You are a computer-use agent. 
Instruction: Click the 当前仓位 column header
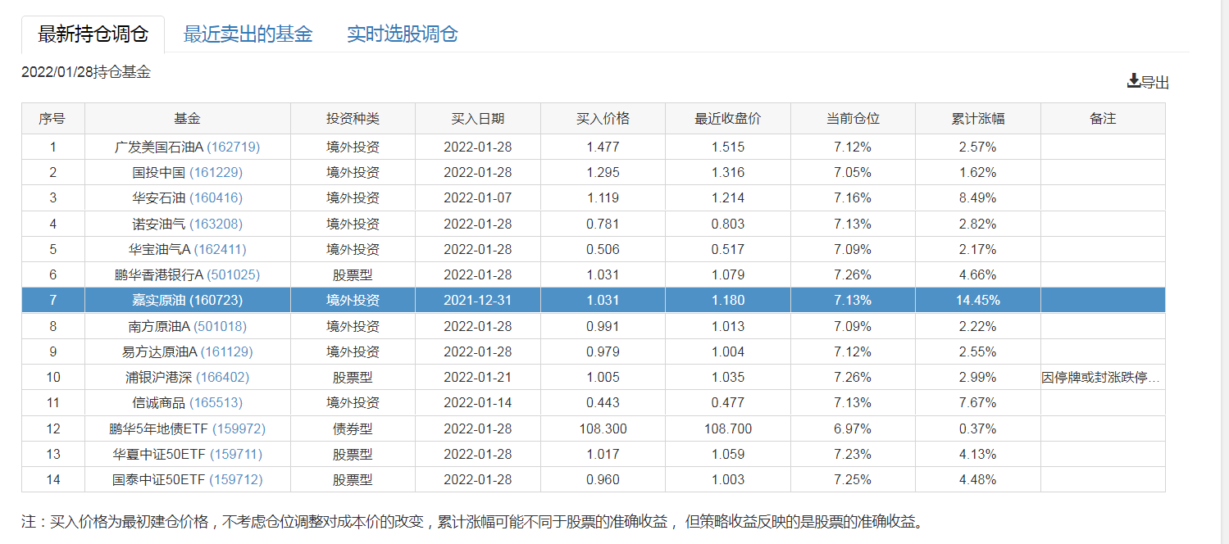tap(853, 119)
